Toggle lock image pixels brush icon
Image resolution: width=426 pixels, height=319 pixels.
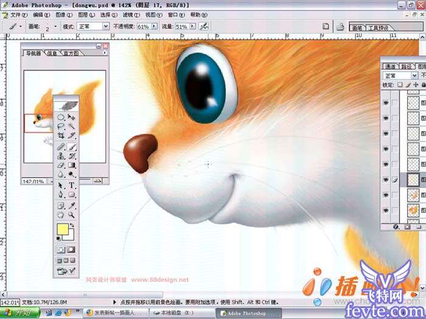(408, 85)
